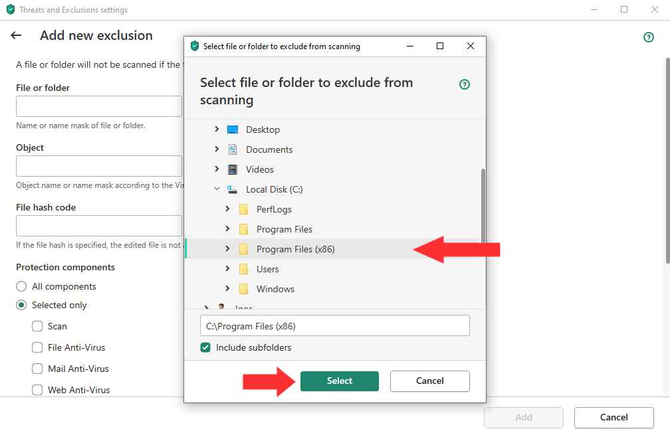Expand the Users folder
This screenshot has width=670, height=439.
coord(227,268)
